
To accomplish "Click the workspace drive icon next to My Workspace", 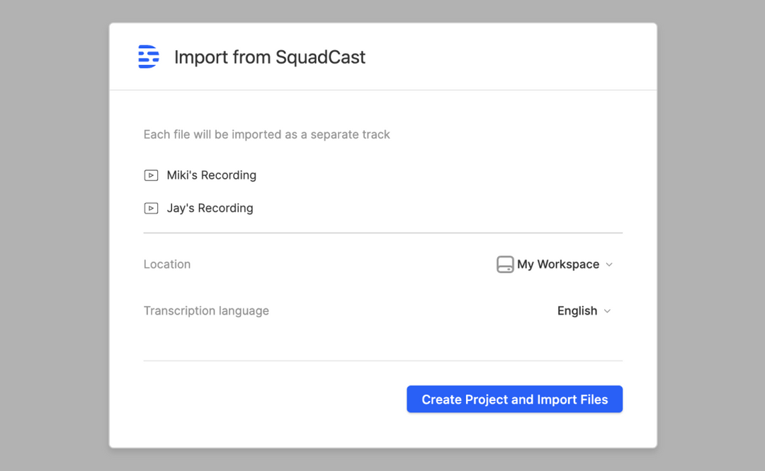I will tap(504, 264).
